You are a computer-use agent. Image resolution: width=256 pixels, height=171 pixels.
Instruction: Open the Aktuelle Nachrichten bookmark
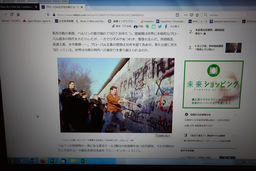coord(225,21)
